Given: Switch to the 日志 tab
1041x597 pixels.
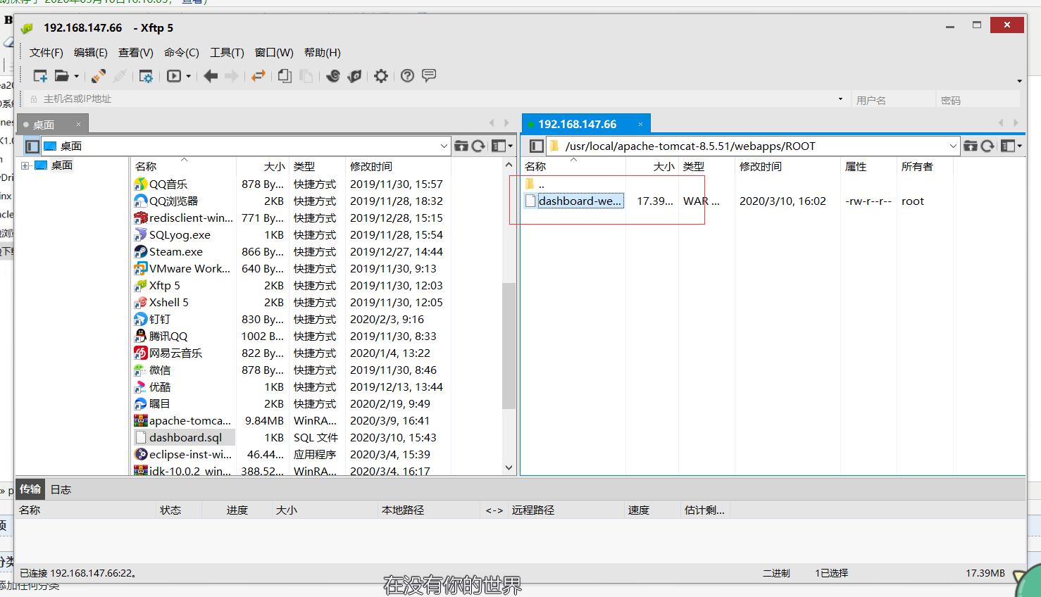Looking at the screenshot, I should tap(61, 489).
